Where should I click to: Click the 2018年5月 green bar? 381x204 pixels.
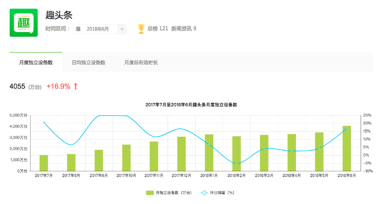pos(319,151)
